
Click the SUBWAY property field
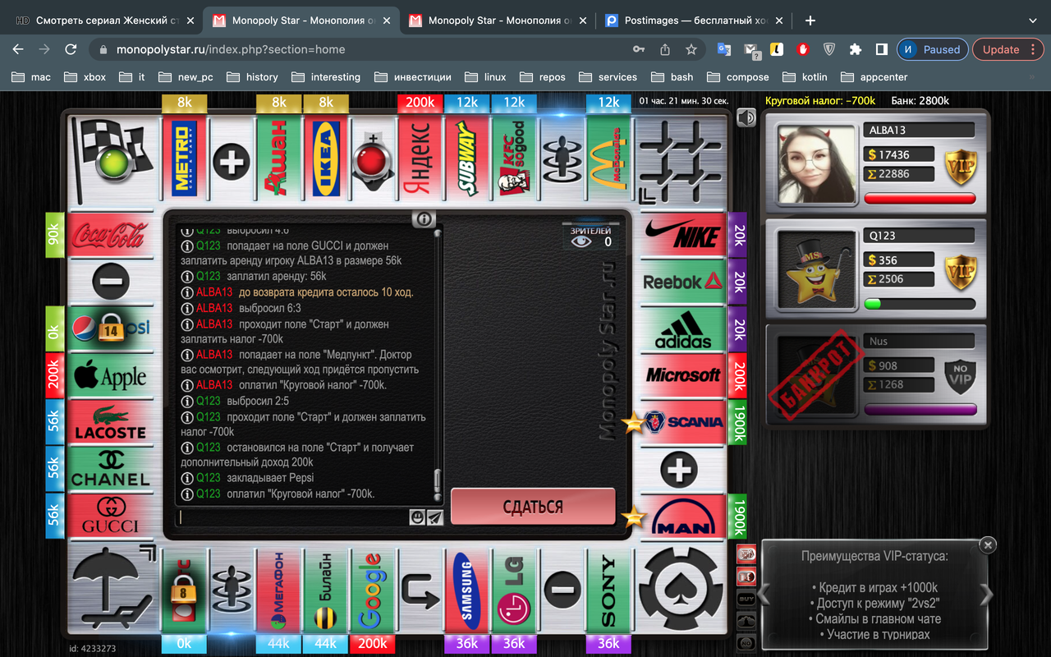(x=467, y=158)
